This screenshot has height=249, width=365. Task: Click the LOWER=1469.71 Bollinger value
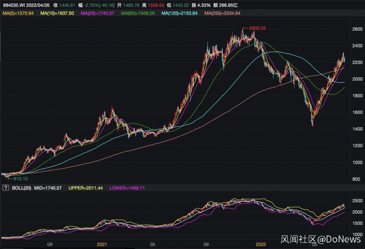point(127,188)
